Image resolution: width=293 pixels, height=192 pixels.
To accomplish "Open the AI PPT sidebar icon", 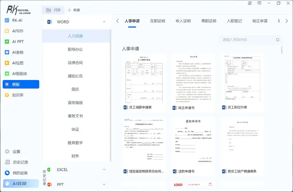I will coord(7,42).
